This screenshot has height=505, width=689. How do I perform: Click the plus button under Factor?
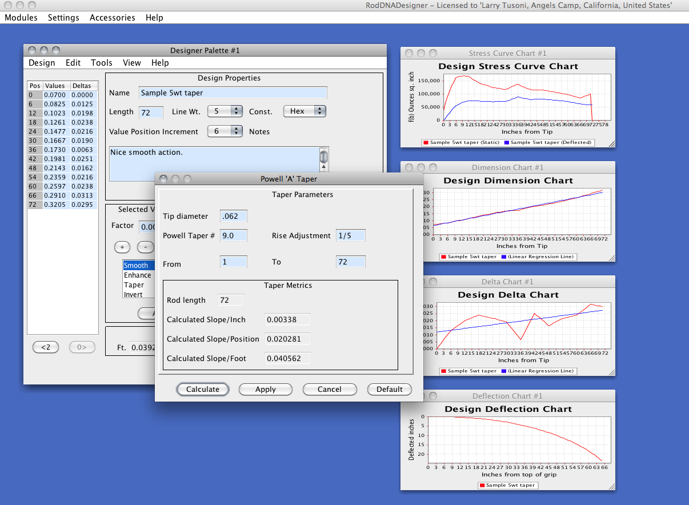[x=122, y=247]
